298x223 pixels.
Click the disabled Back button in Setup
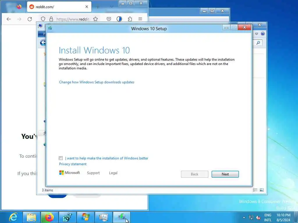(x=194, y=174)
